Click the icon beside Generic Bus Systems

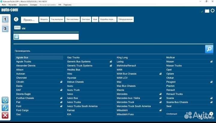(x=111, y=62)
